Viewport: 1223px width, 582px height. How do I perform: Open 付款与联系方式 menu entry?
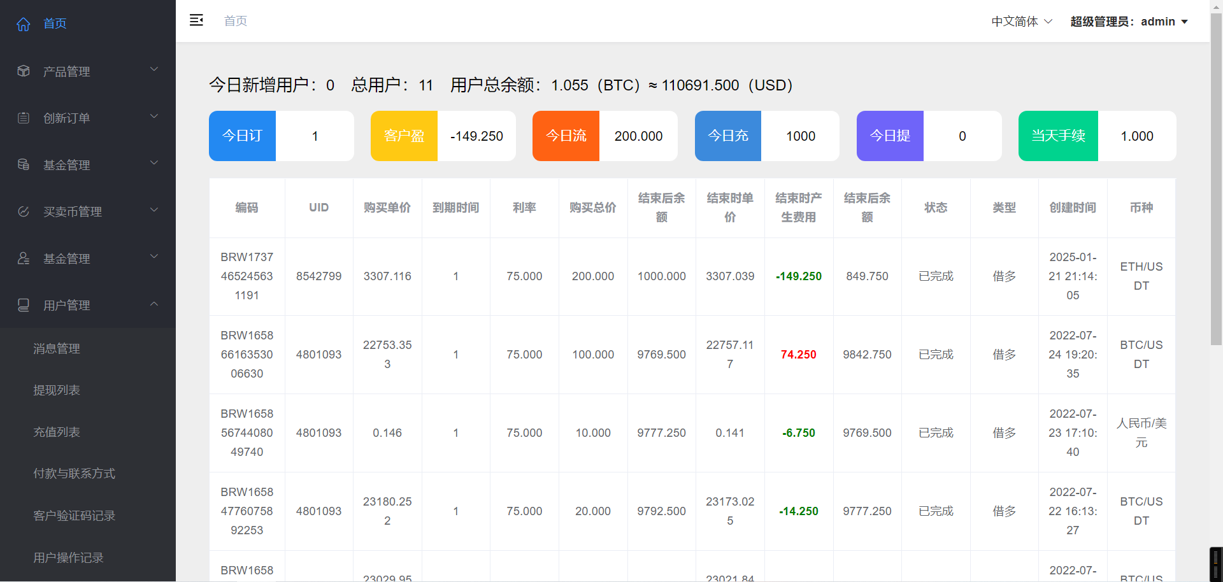click(74, 474)
